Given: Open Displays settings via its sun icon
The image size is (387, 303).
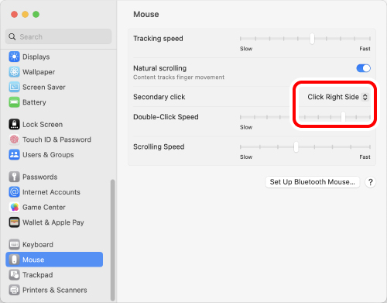Looking at the screenshot, I should point(14,57).
